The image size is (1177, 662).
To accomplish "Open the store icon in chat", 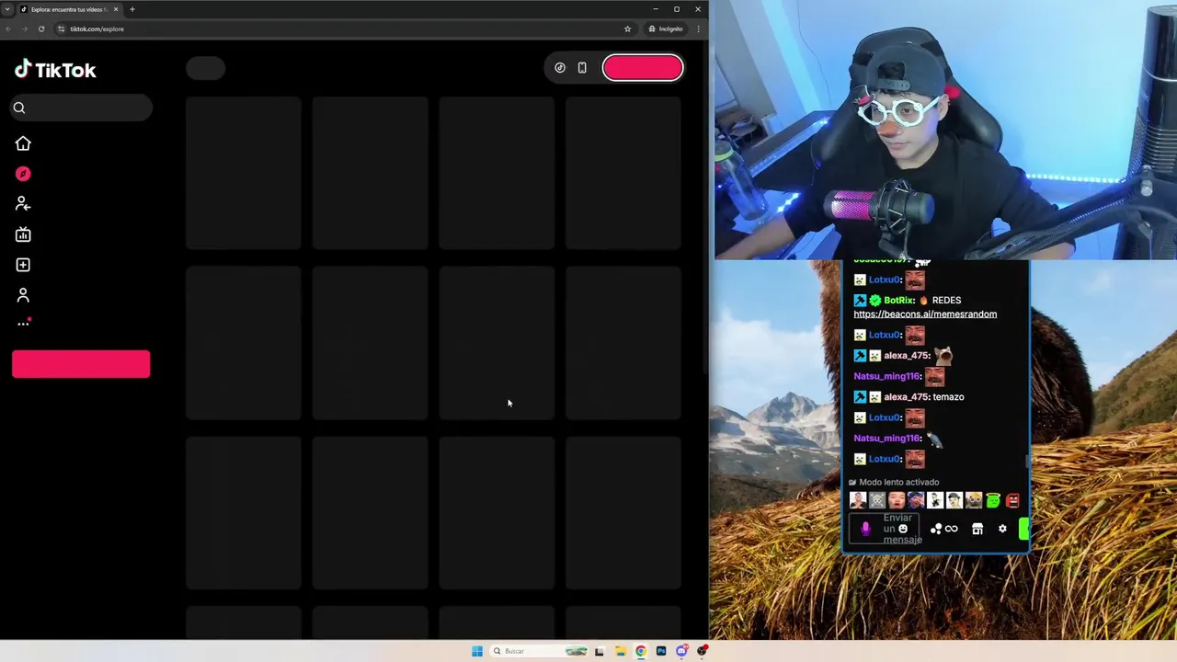I will 977,529.
